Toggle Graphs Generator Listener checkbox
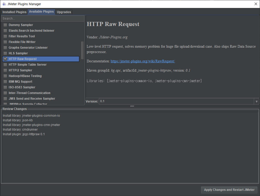 coord(5,48)
